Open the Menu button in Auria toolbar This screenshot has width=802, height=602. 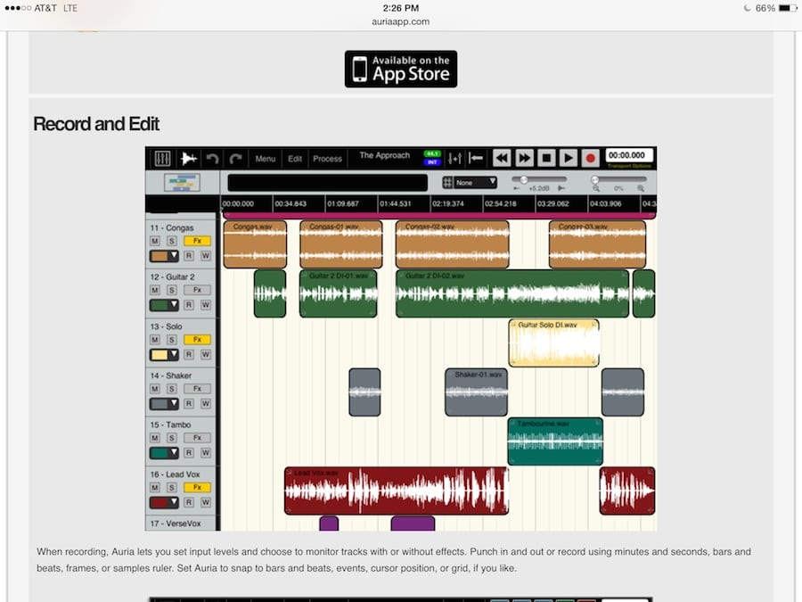266,159
